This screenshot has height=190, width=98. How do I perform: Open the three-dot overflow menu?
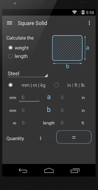89,23
